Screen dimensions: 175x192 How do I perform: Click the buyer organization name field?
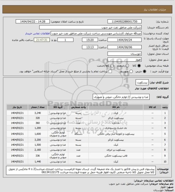pyautogui.click(x=90, y=27)
